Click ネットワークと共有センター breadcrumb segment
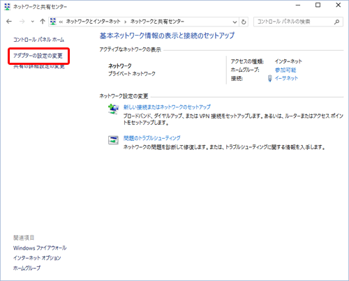This screenshot has height=281, width=349. [x=157, y=22]
